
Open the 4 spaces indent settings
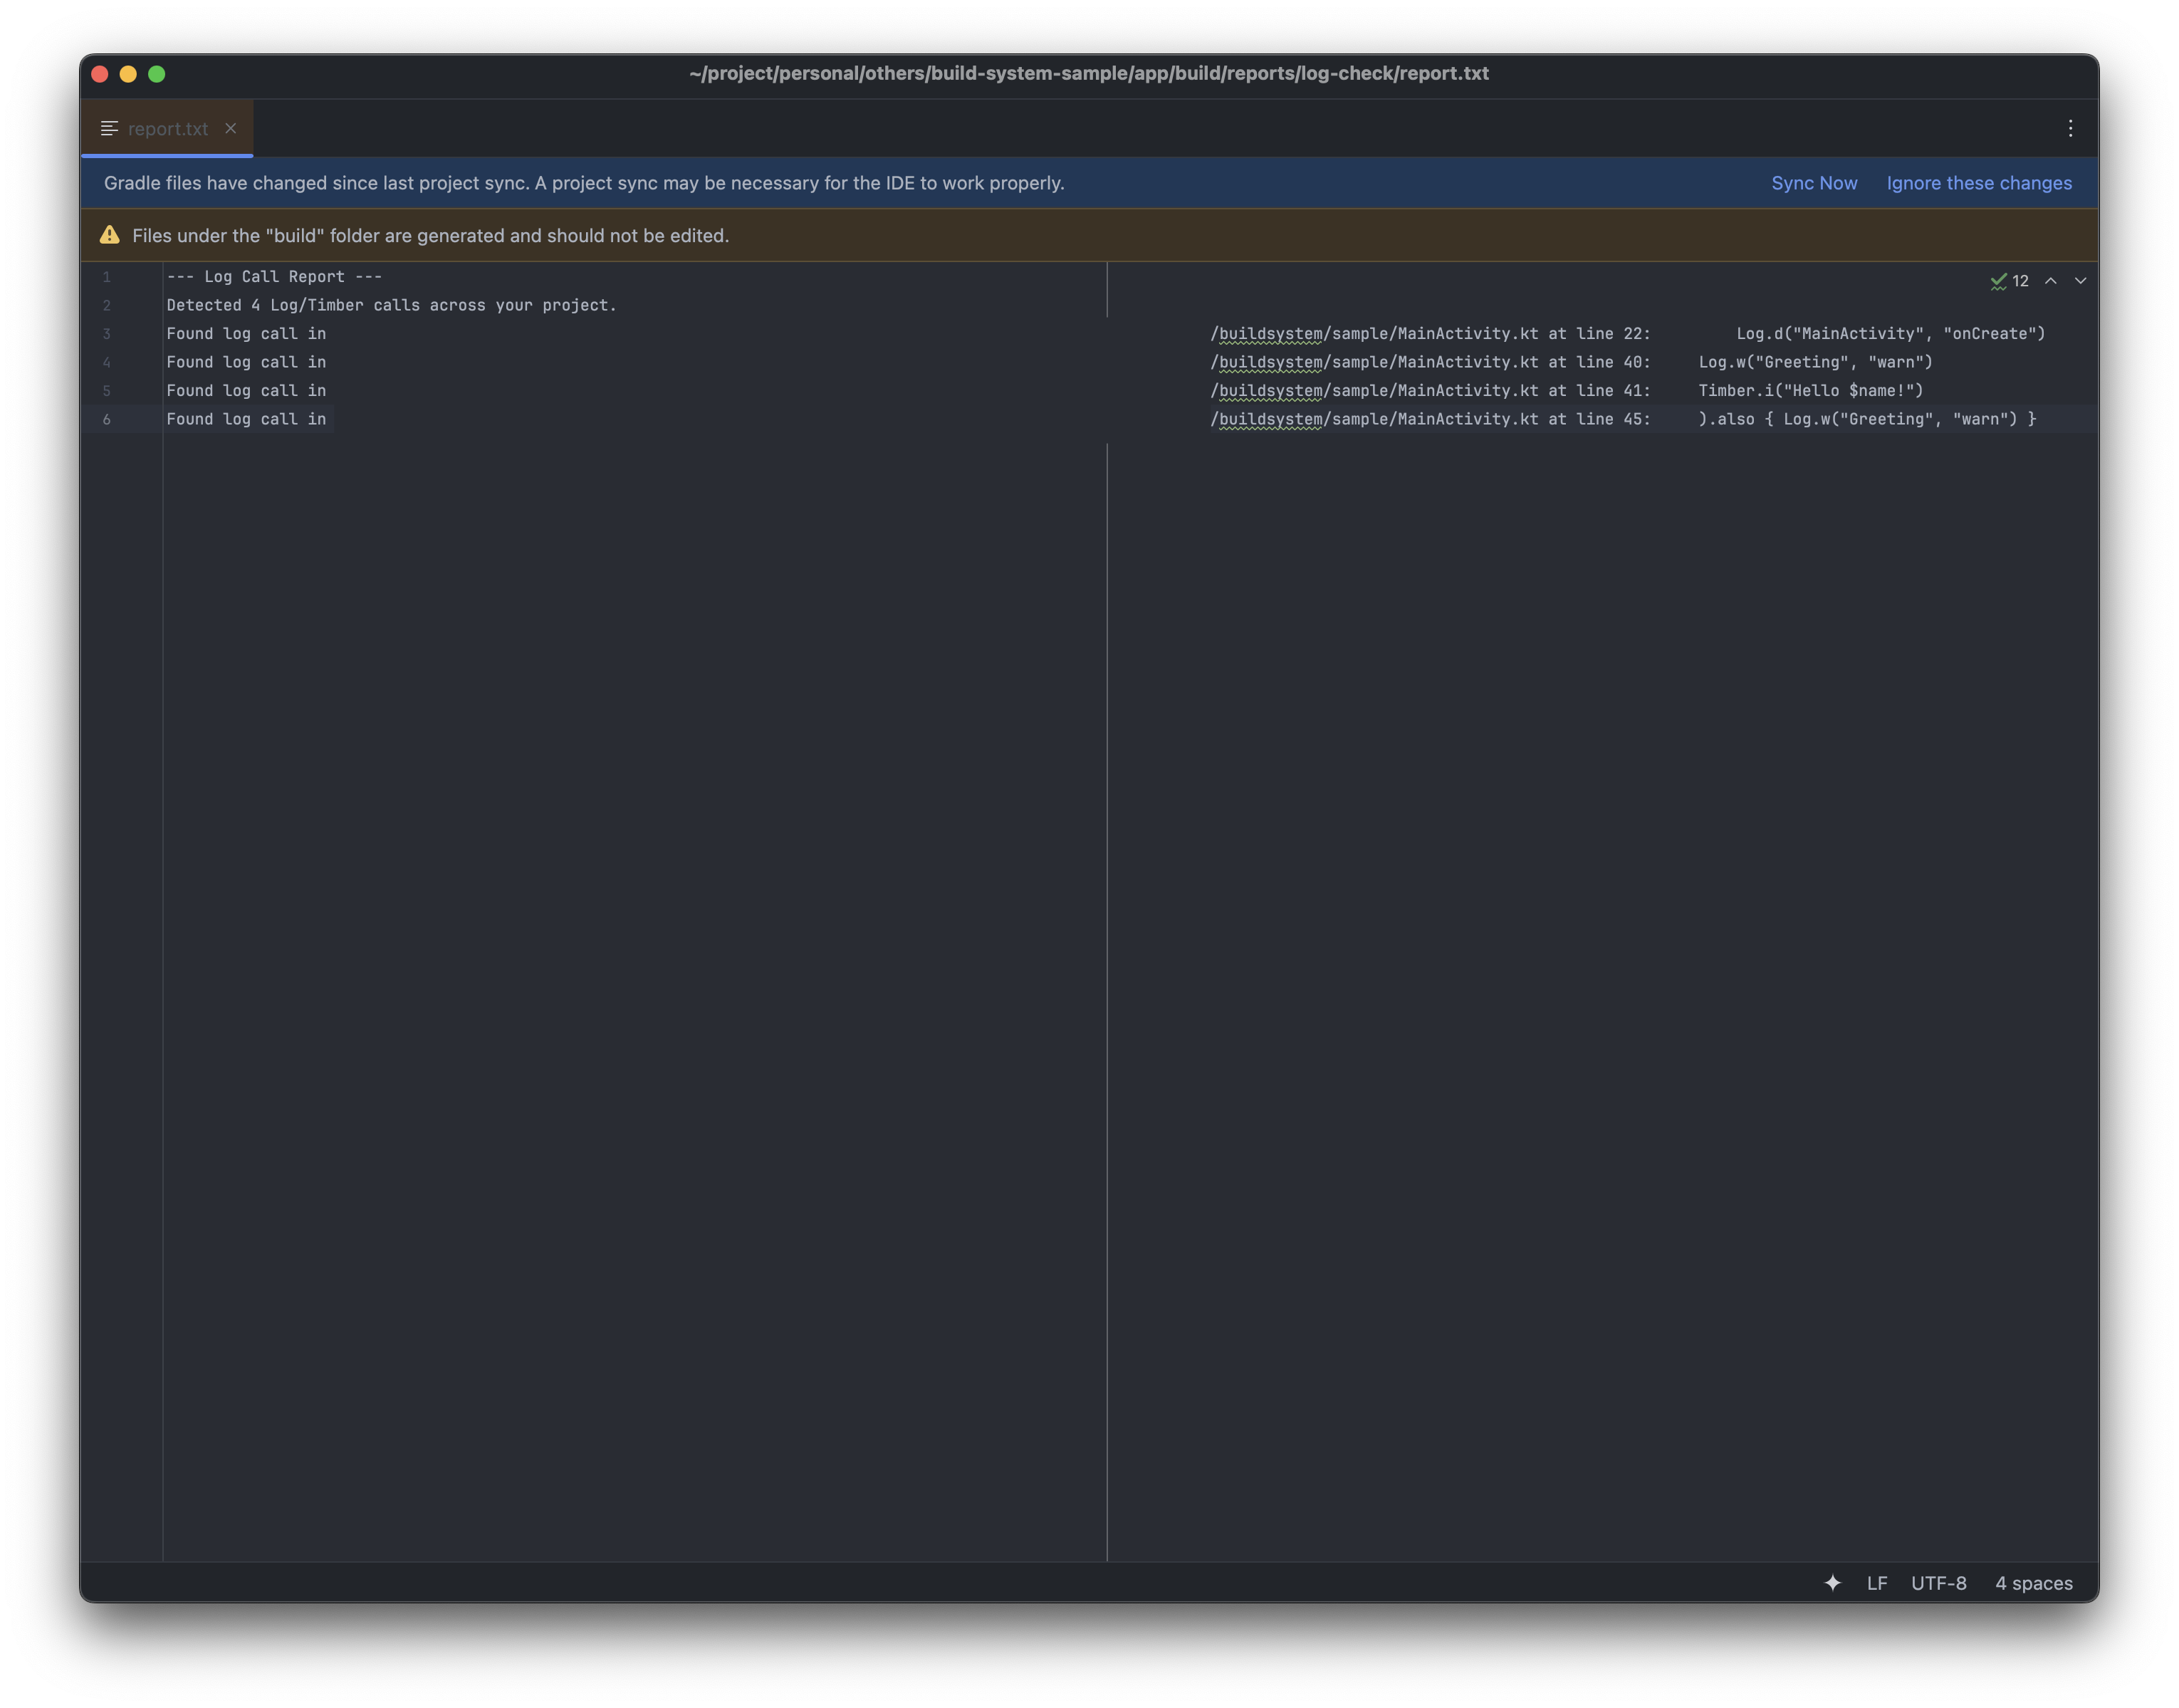click(x=2033, y=1583)
